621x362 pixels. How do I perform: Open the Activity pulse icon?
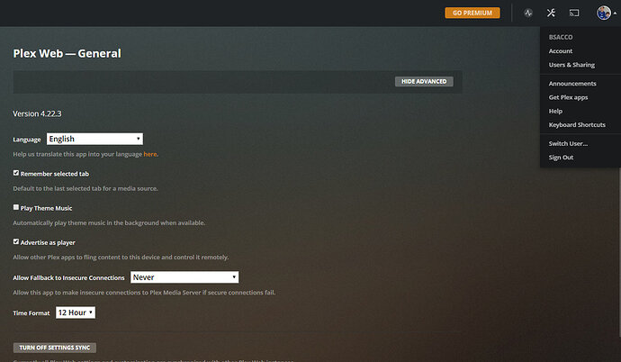click(528, 14)
